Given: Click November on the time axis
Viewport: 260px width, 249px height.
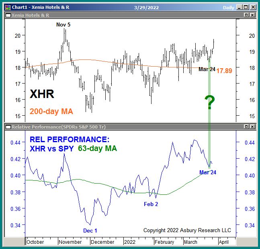Looking at the screenshot, I should click(x=70, y=242).
